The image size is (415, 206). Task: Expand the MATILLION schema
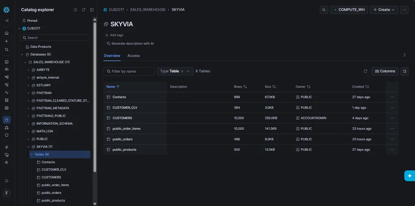[28, 131]
